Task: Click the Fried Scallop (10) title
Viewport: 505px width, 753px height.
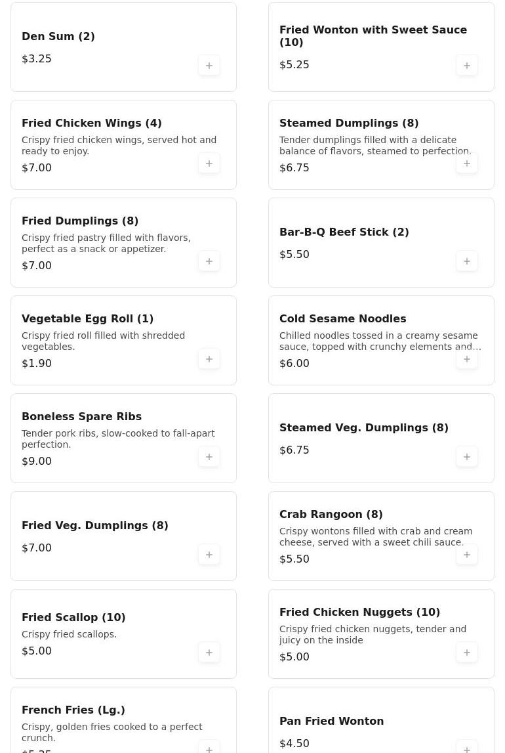Action: [73, 618]
